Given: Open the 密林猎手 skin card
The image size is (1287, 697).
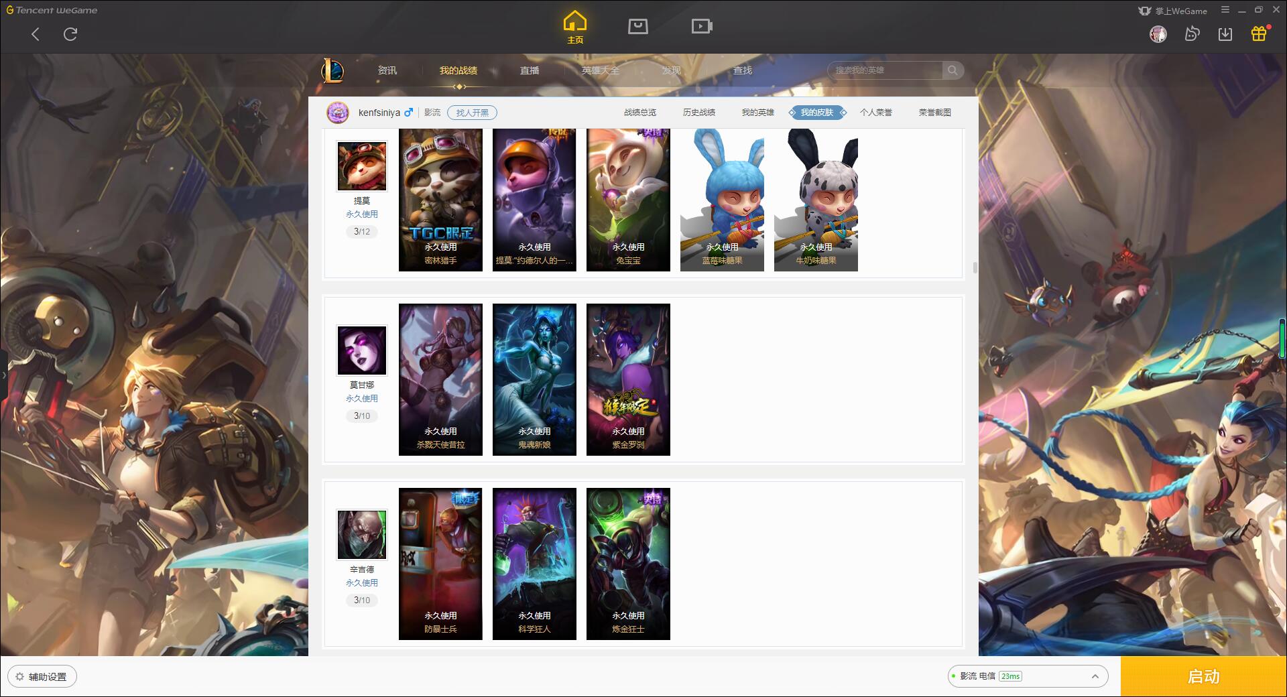Looking at the screenshot, I should click(x=440, y=200).
